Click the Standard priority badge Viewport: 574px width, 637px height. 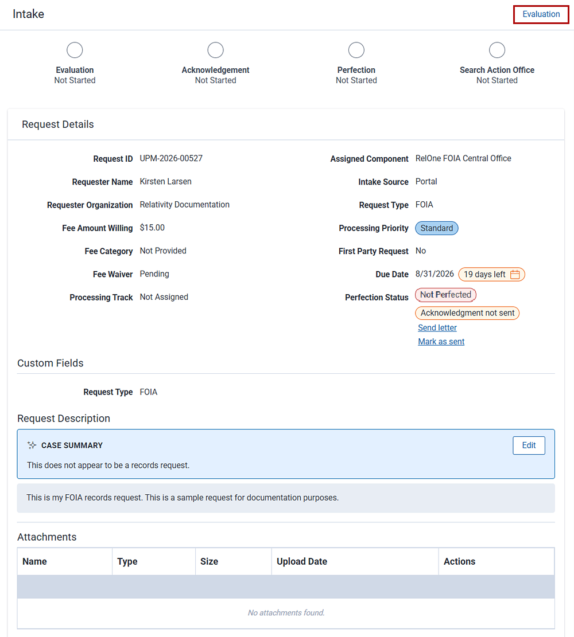(436, 228)
